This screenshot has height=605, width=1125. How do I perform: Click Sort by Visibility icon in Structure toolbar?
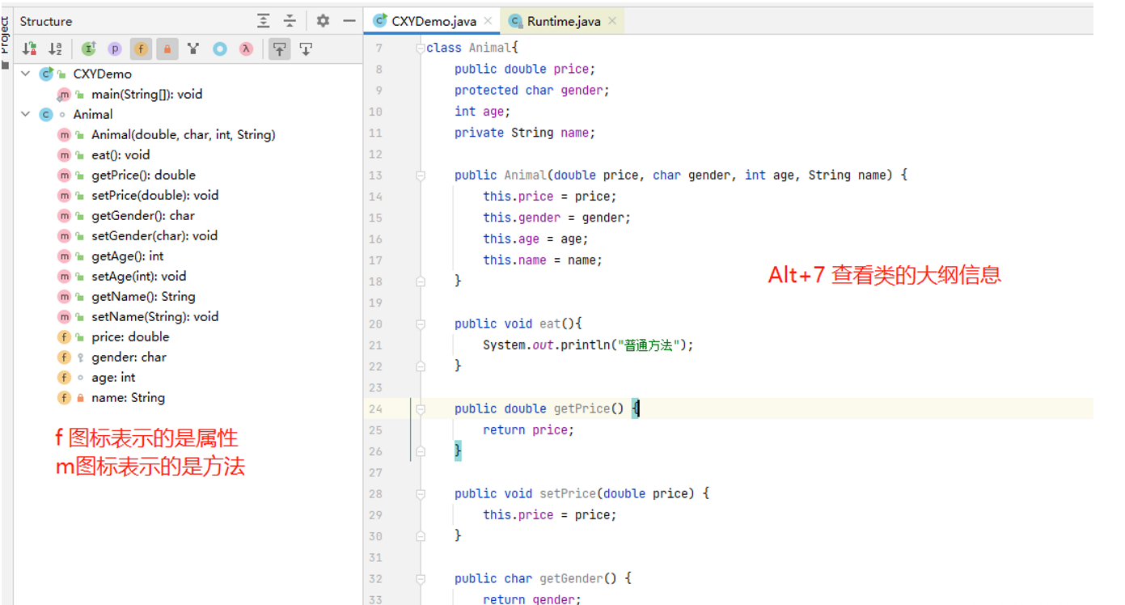pos(29,49)
